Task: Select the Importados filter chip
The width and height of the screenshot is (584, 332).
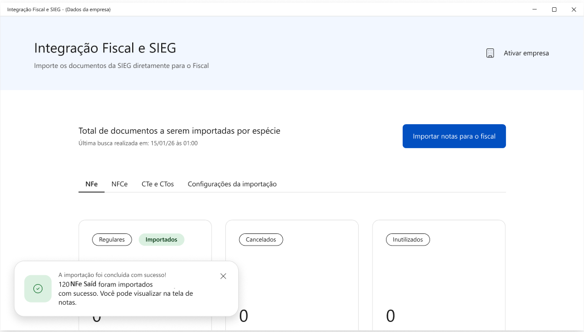Action: (x=161, y=240)
